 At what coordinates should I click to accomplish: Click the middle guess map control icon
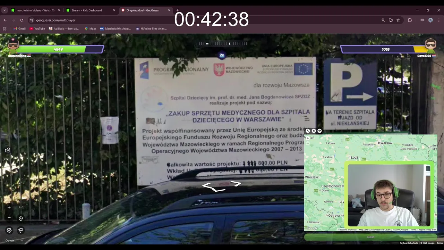(314, 131)
